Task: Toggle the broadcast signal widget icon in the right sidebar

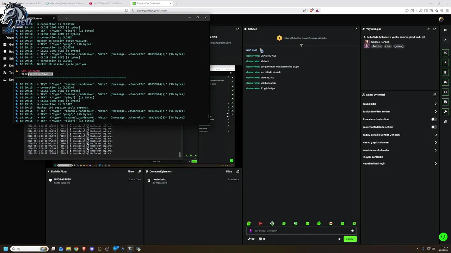Action: coord(445,92)
